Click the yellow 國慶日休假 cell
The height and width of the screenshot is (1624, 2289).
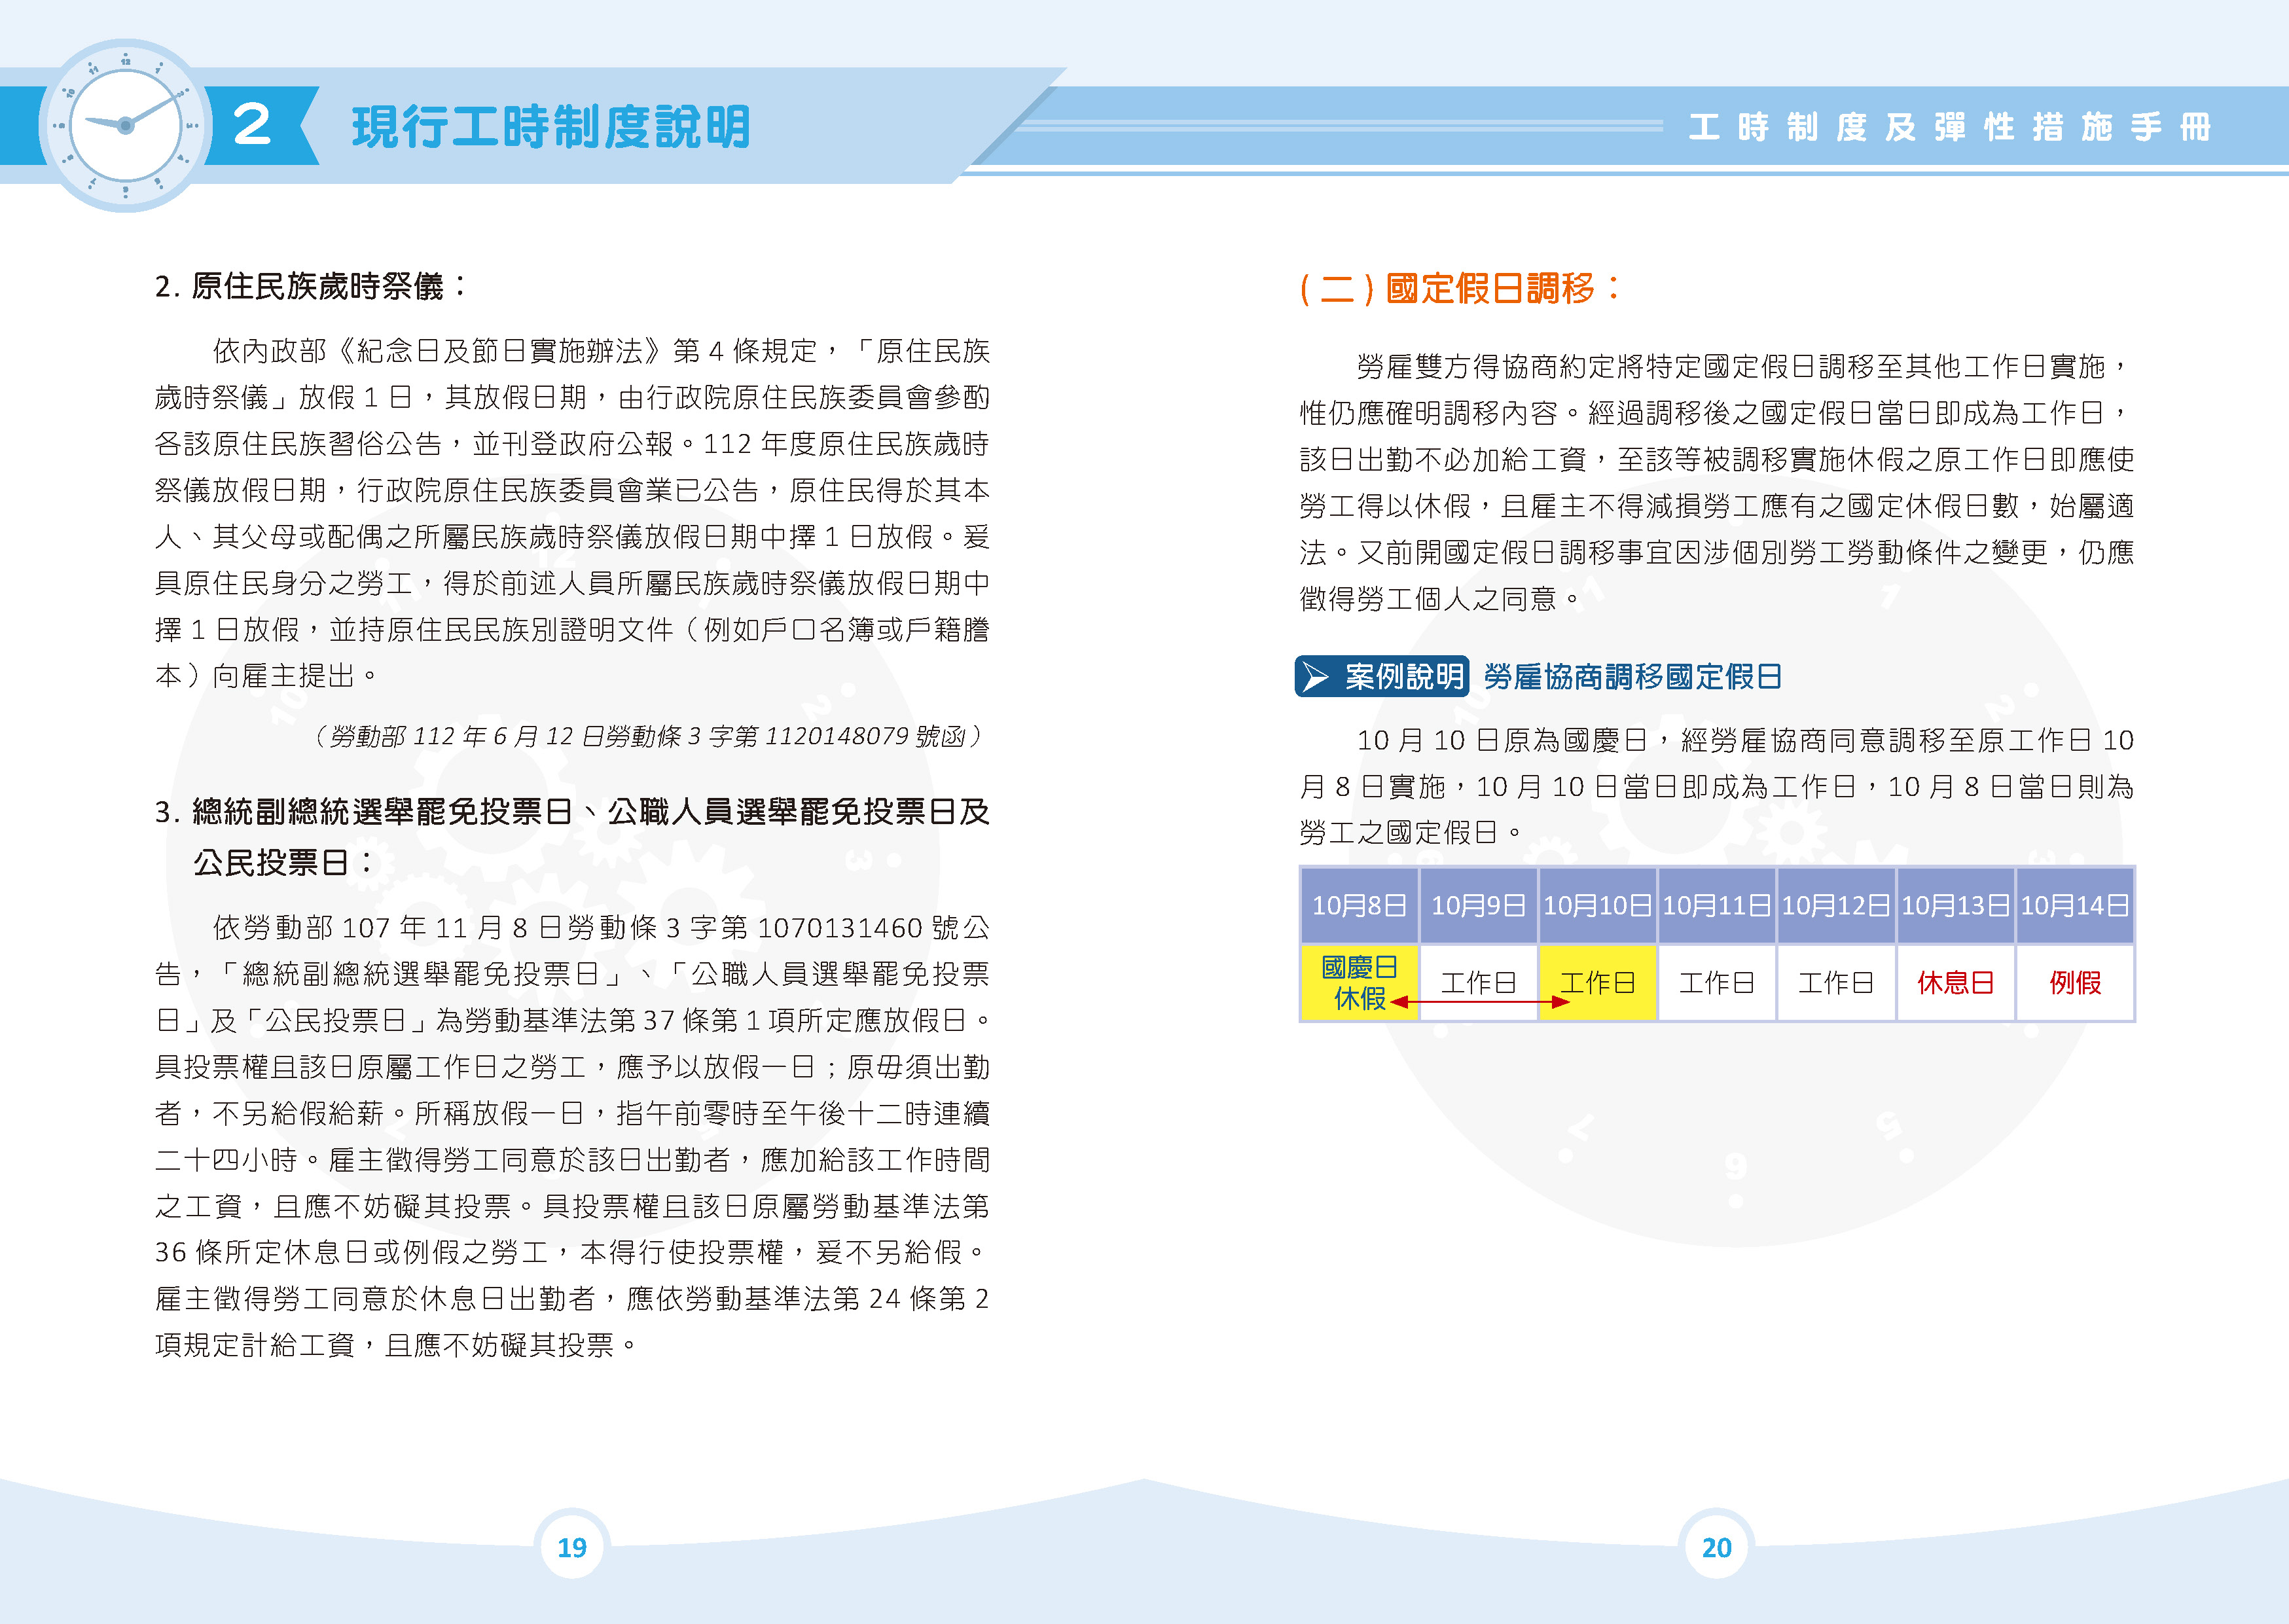(1359, 982)
